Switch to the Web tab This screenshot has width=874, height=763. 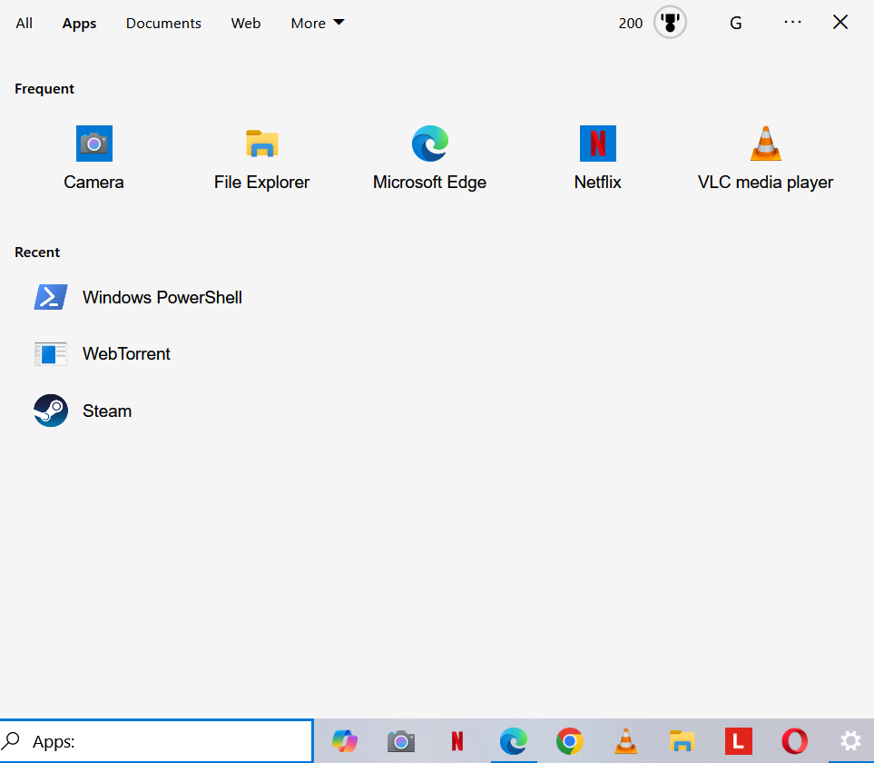click(x=246, y=24)
